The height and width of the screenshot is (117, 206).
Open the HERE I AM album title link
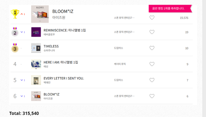tap(61, 62)
